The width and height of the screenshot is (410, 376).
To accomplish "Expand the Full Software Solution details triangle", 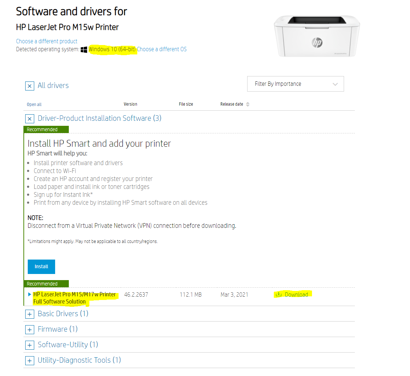I will coord(30,294).
